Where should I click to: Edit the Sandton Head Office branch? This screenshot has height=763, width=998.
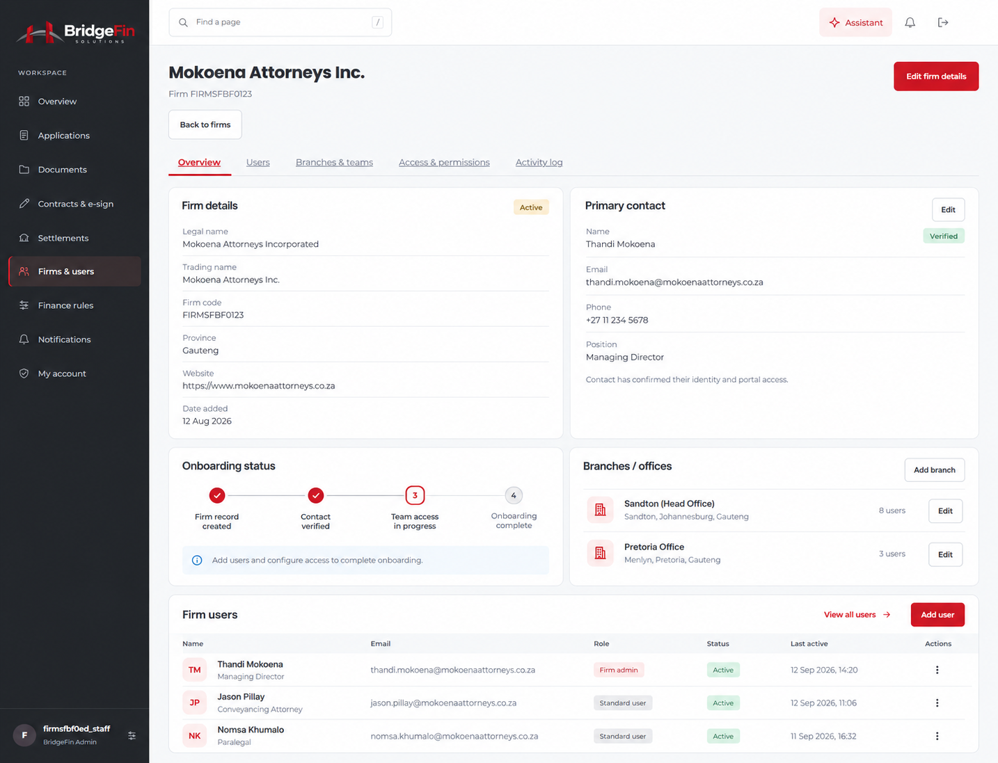945,511
